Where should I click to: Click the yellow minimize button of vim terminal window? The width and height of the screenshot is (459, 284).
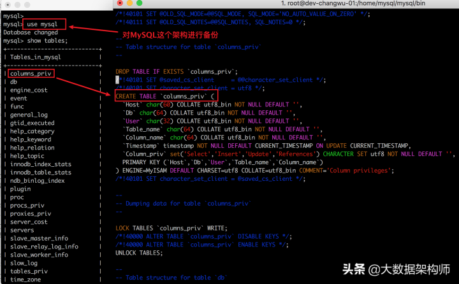coord(129,3)
